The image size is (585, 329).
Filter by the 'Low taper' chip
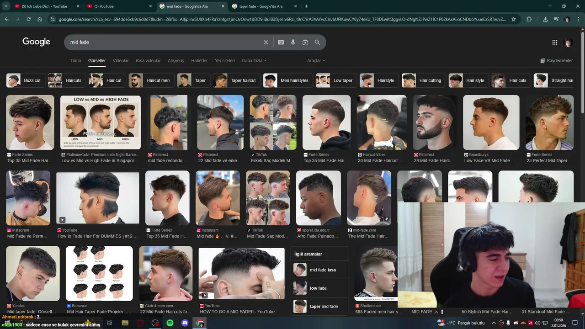tap(336, 80)
